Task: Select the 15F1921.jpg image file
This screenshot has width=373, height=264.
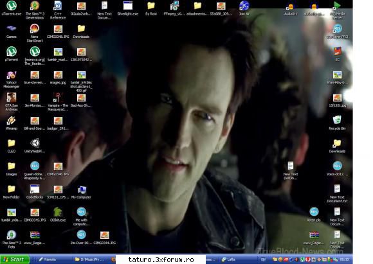Action: point(338,100)
